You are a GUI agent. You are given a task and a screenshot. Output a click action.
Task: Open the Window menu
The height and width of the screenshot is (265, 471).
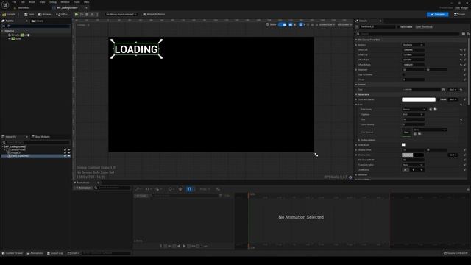tap(65, 2)
